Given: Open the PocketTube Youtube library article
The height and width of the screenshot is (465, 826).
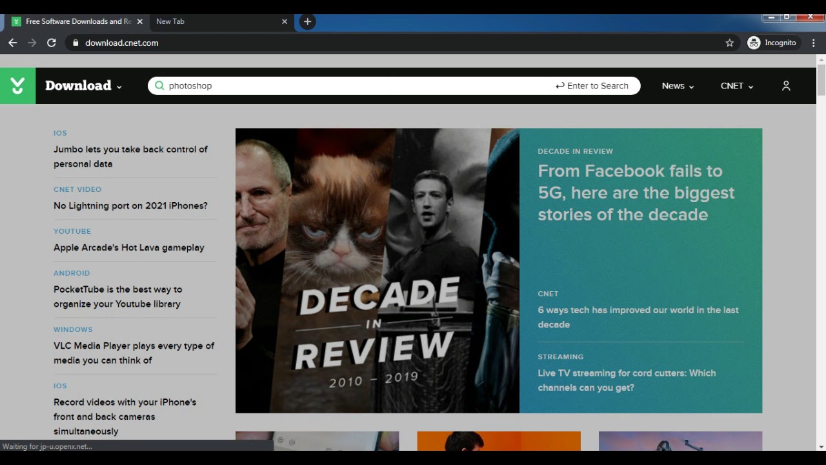Looking at the screenshot, I should click(x=117, y=296).
